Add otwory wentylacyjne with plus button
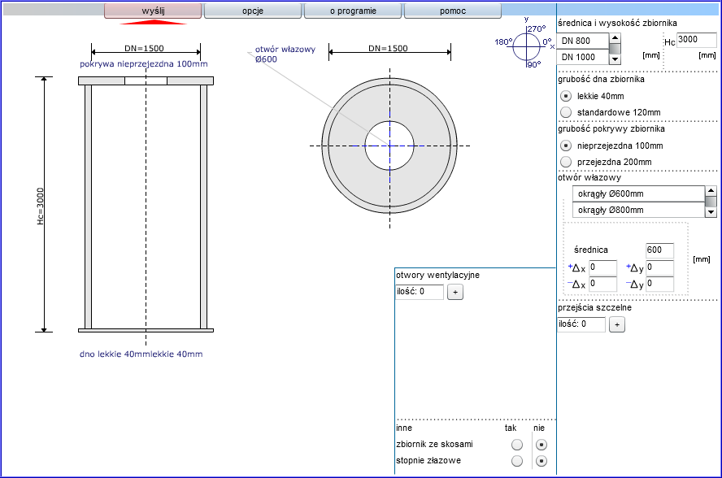This screenshot has height=478, width=722. click(455, 292)
